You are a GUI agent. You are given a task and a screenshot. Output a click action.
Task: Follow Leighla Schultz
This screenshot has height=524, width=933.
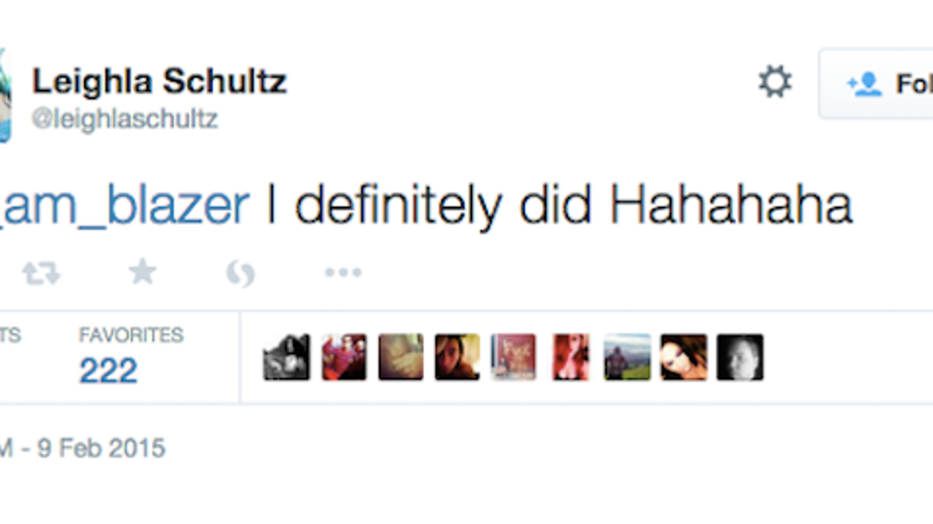click(x=876, y=84)
